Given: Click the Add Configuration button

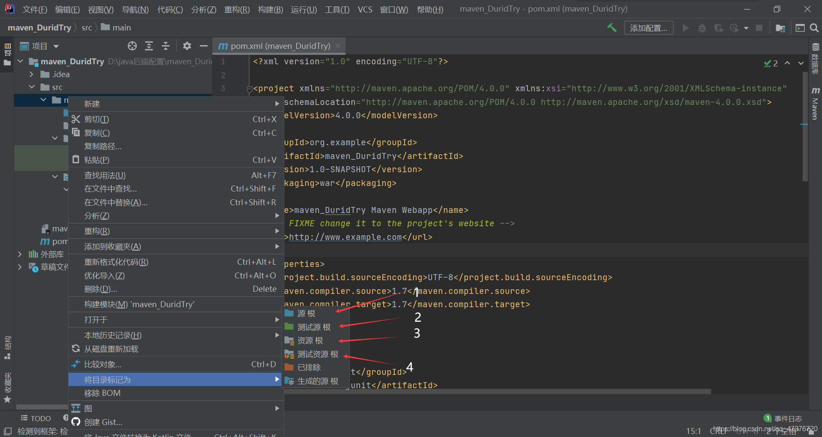Looking at the screenshot, I should click(649, 28).
